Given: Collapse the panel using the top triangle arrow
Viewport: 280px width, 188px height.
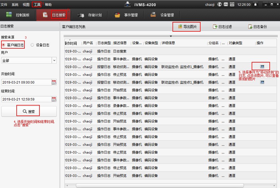Looking at the screenshot, I should 171,36.
